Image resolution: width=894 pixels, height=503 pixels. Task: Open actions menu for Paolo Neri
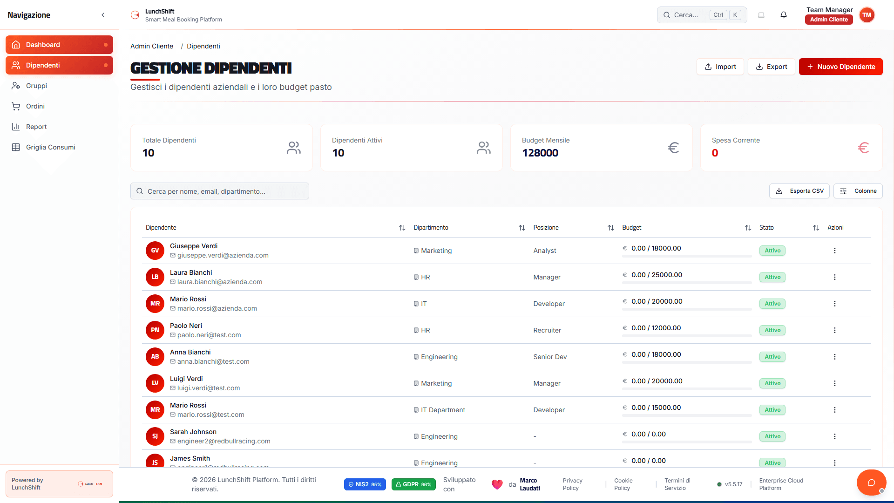834,330
